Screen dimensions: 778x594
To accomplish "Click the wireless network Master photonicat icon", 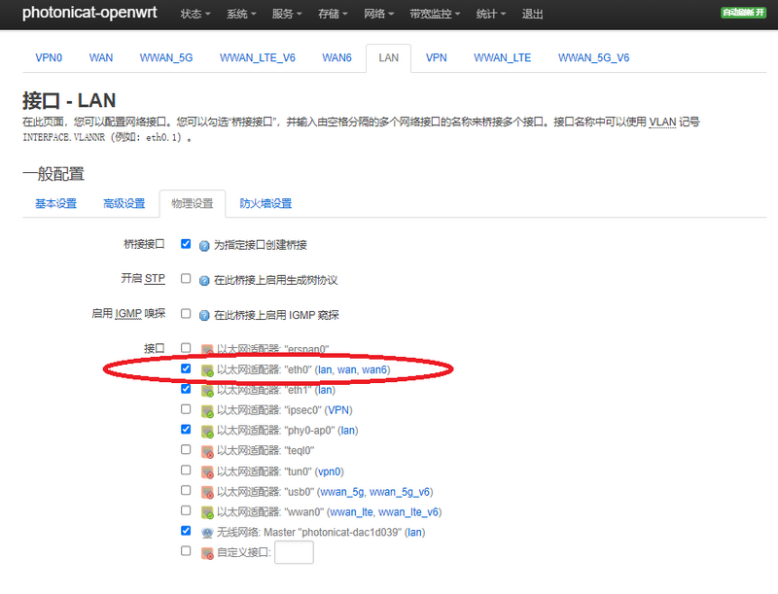I will [x=207, y=533].
